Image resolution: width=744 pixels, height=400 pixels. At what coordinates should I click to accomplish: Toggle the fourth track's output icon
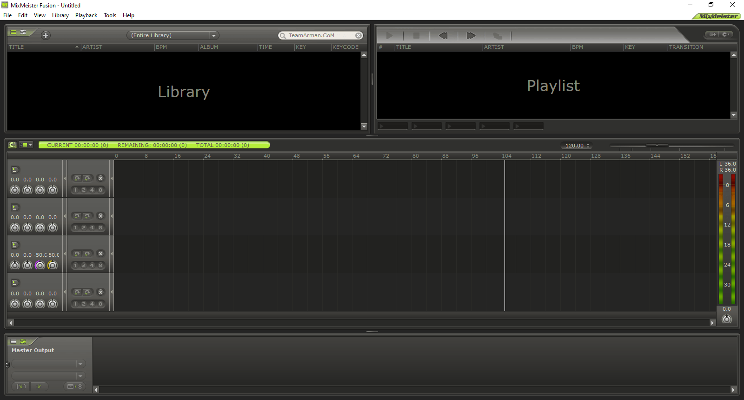tap(15, 283)
